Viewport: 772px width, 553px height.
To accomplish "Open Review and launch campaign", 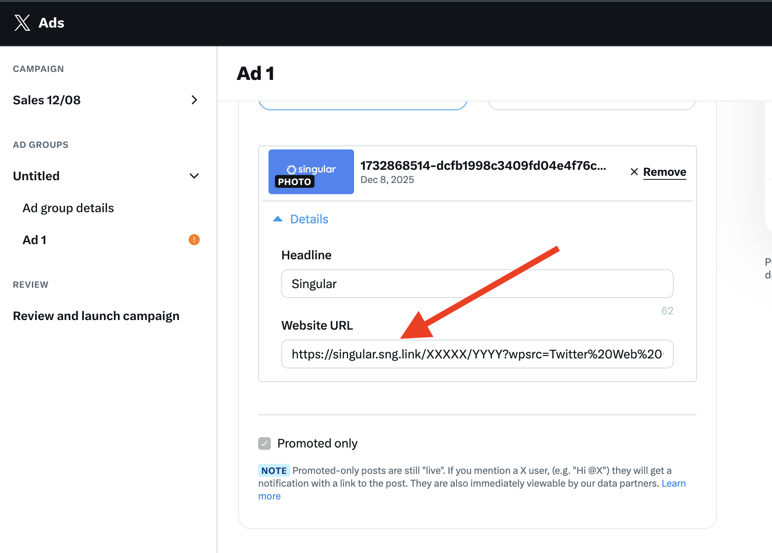I will pos(96,316).
